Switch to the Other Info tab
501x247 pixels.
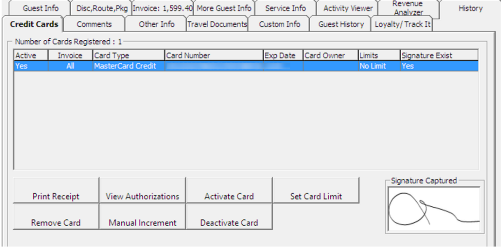(x=157, y=24)
